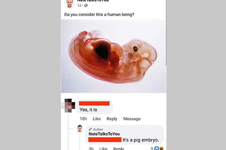Click the 18h comment timestamp
The image size is (226, 150).
pos(83,119)
